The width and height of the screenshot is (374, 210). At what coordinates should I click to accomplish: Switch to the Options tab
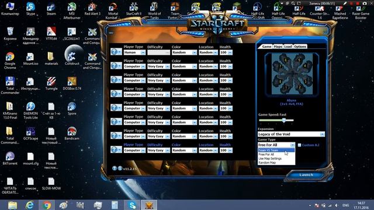300,47
